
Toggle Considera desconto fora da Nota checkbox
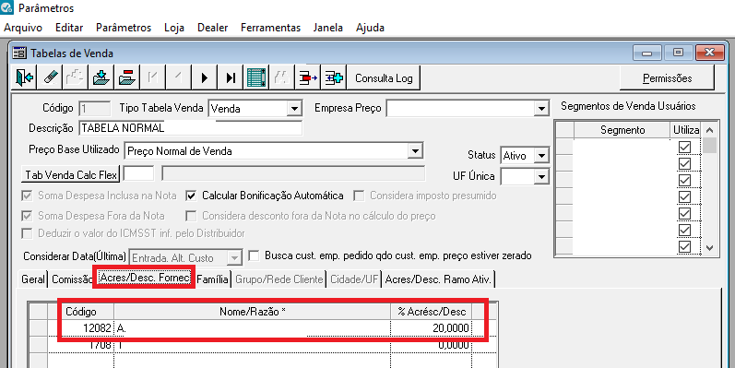pyautogui.click(x=190, y=216)
